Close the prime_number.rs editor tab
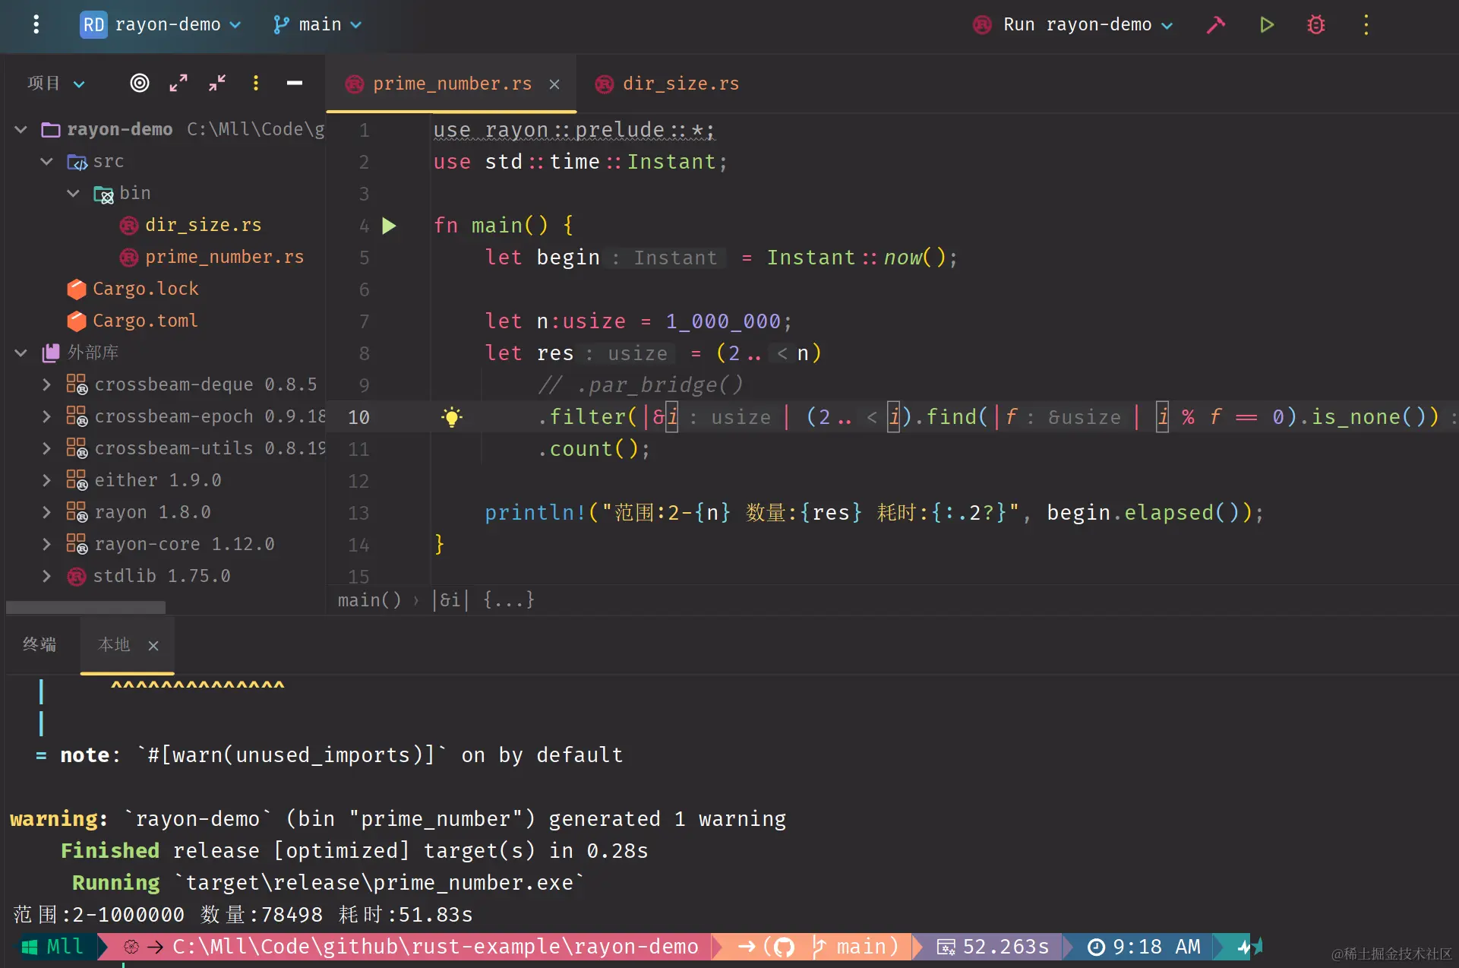This screenshot has width=1459, height=968. click(554, 84)
